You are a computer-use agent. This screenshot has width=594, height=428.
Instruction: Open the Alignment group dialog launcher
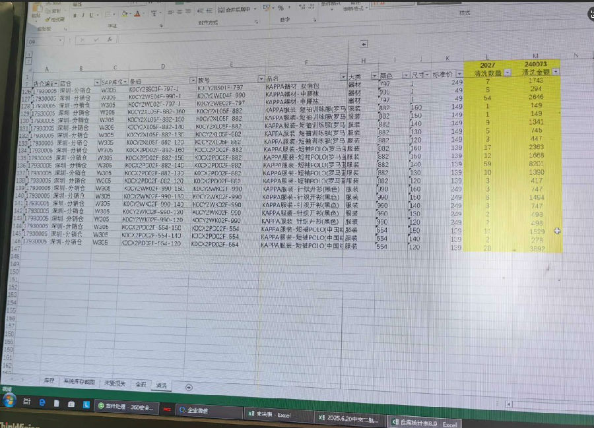click(257, 22)
